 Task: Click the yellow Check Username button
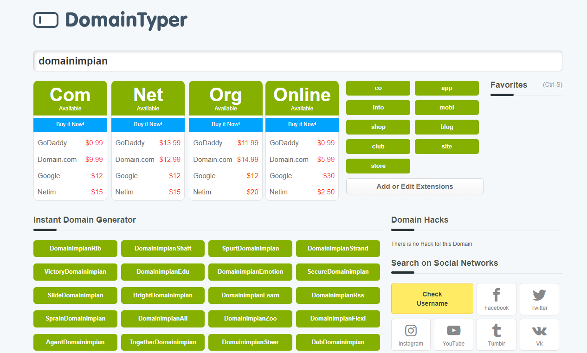pyautogui.click(x=432, y=298)
